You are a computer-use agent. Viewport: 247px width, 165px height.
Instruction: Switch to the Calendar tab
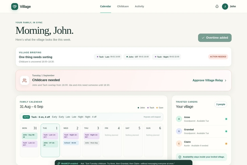[x=105, y=6]
